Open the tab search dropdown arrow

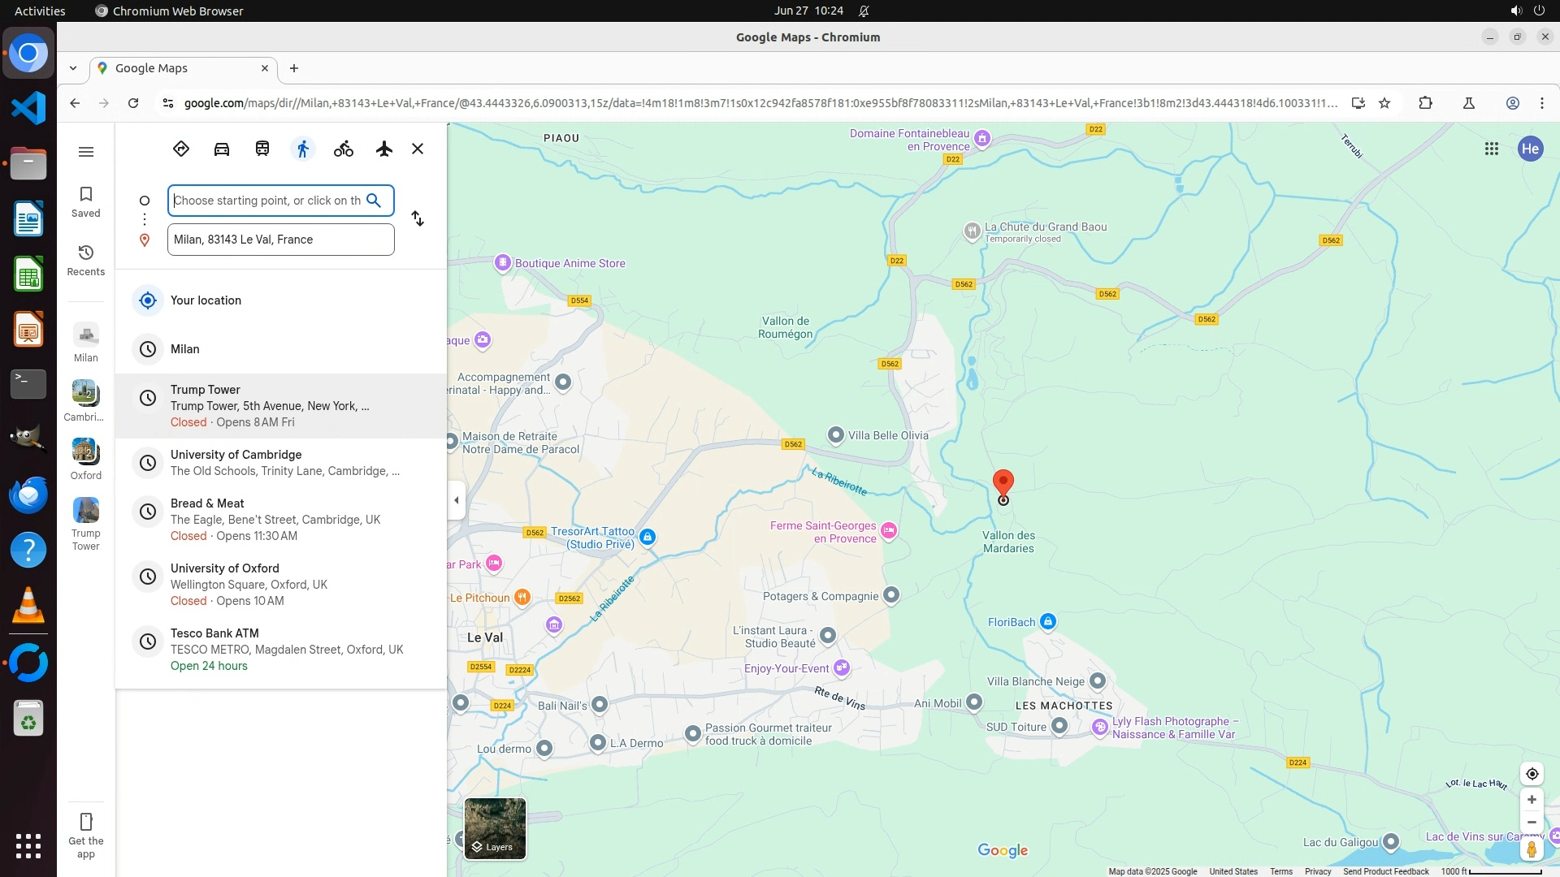coord(73,68)
